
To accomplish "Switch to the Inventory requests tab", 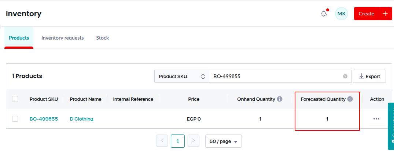I will coord(63,38).
